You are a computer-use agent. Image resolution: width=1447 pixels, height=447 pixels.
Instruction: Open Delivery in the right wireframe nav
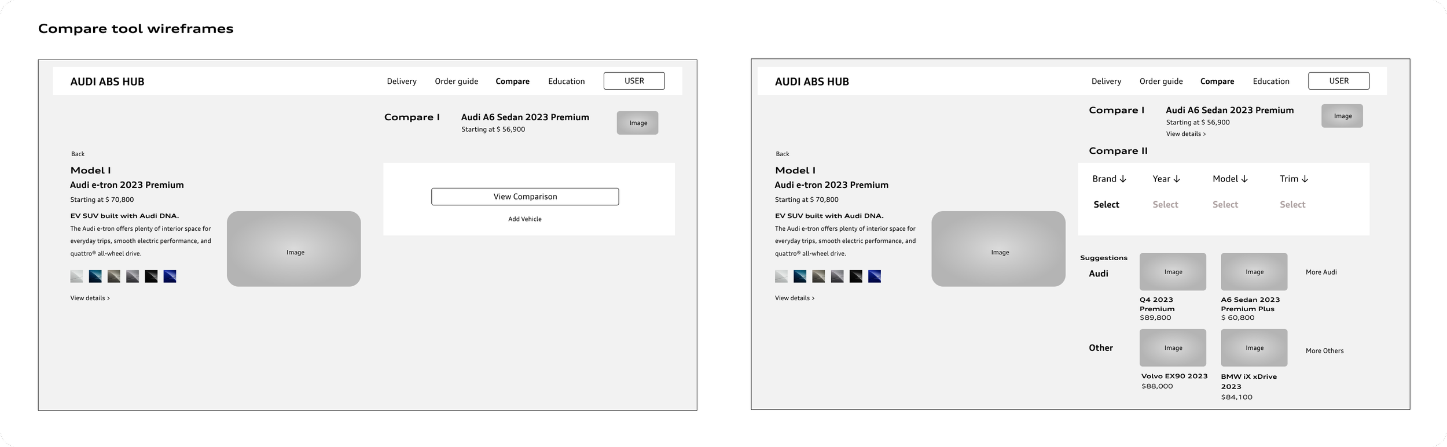(1106, 82)
